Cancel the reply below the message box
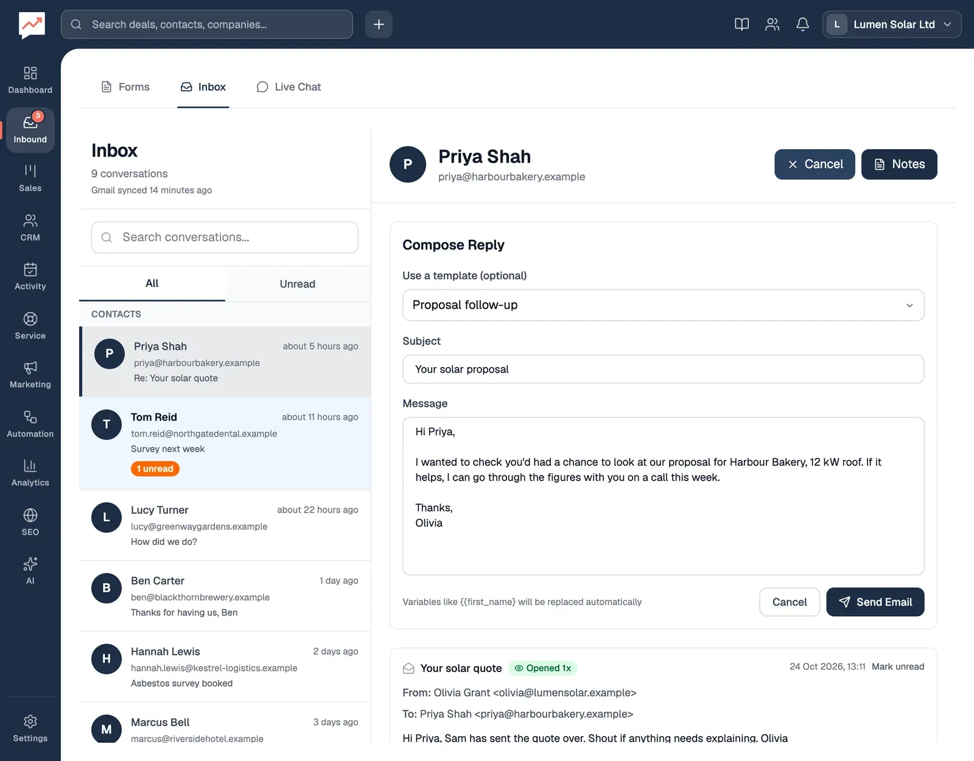This screenshot has height=761, width=974. (x=790, y=602)
